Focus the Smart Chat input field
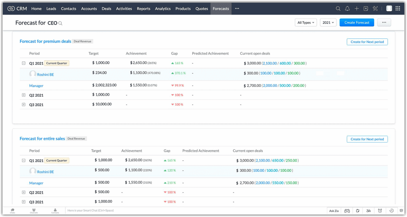The width and height of the screenshot is (407, 217). point(196,211)
